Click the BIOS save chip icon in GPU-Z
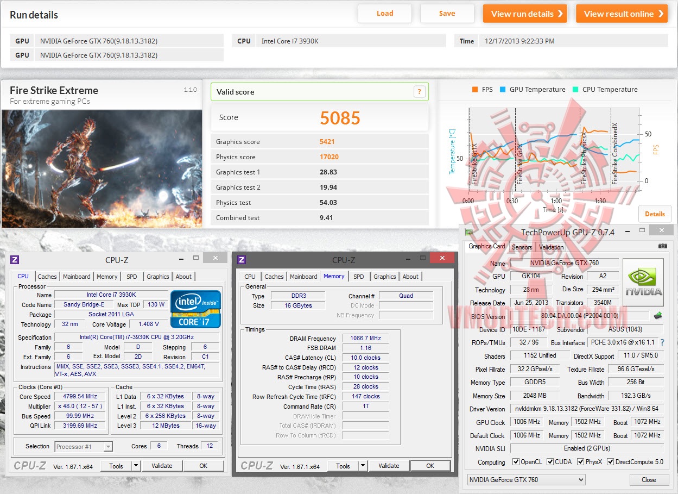The height and width of the screenshot is (494, 678). (657, 315)
